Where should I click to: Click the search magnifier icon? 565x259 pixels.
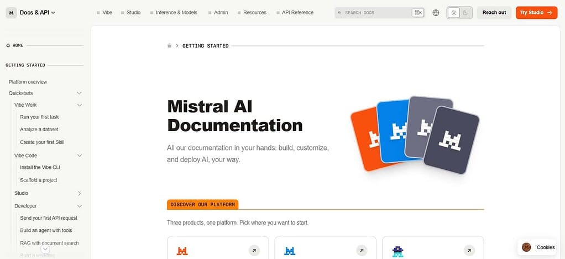[x=339, y=13]
